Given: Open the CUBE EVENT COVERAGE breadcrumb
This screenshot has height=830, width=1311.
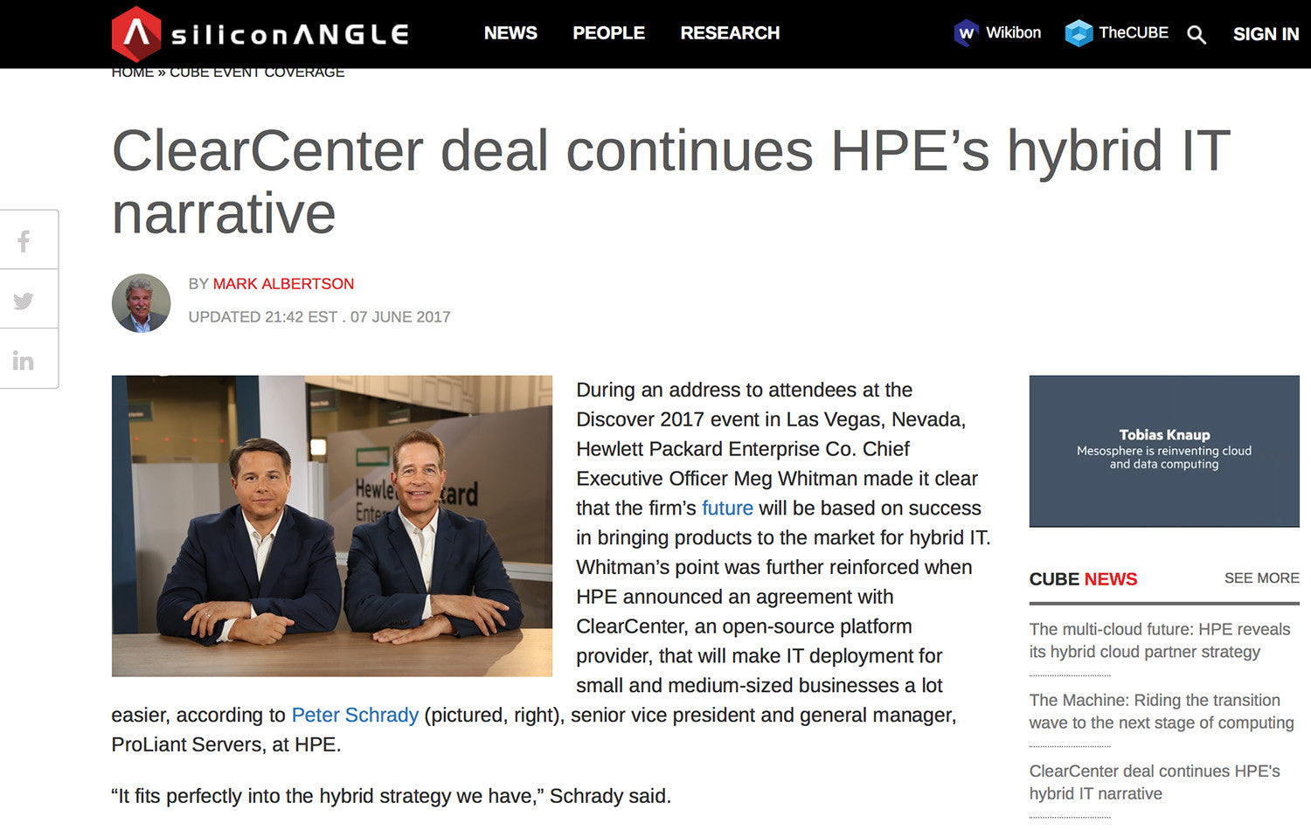Looking at the screenshot, I should coord(257,72).
